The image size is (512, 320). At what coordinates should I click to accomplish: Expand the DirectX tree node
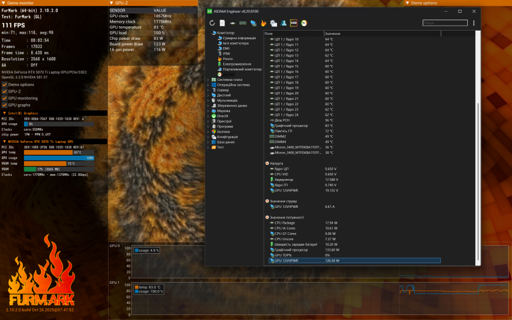pos(208,116)
